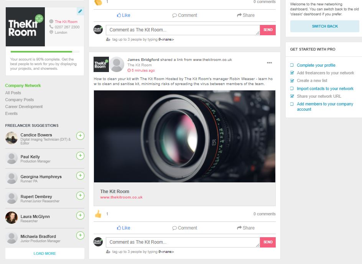Click the account completion progress bar
The height and width of the screenshot is (264, 362).
[44, 51]
